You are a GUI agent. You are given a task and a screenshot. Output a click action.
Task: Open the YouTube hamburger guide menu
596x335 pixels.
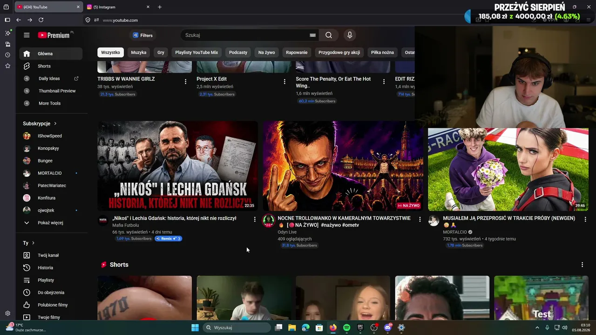(27, 35)
